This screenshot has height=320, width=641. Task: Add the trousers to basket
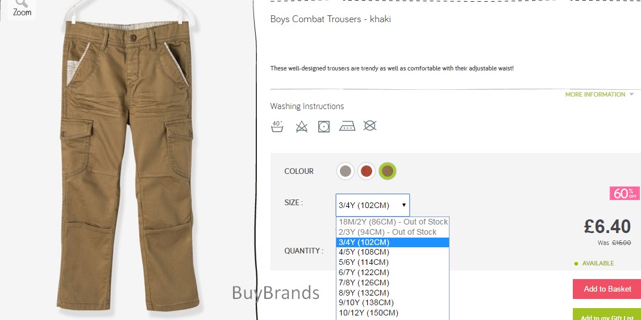[607, 289]
